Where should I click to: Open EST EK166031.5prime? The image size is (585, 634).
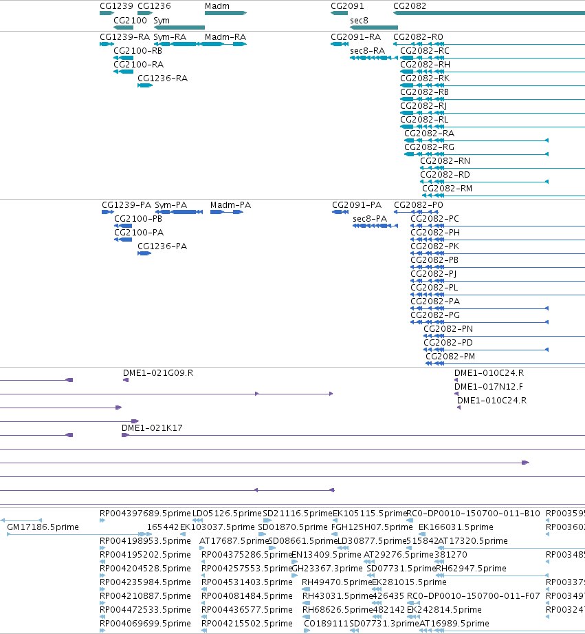(456, 527)
